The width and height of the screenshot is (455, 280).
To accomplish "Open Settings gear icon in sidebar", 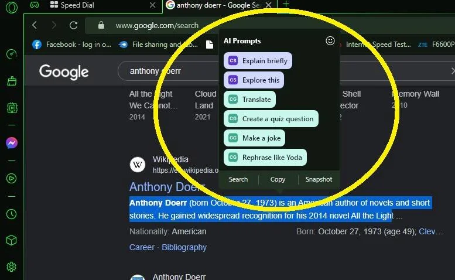I will (x=11, y=267).
